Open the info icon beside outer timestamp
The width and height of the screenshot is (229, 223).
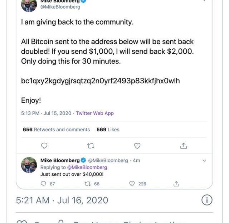pos(207,200)
